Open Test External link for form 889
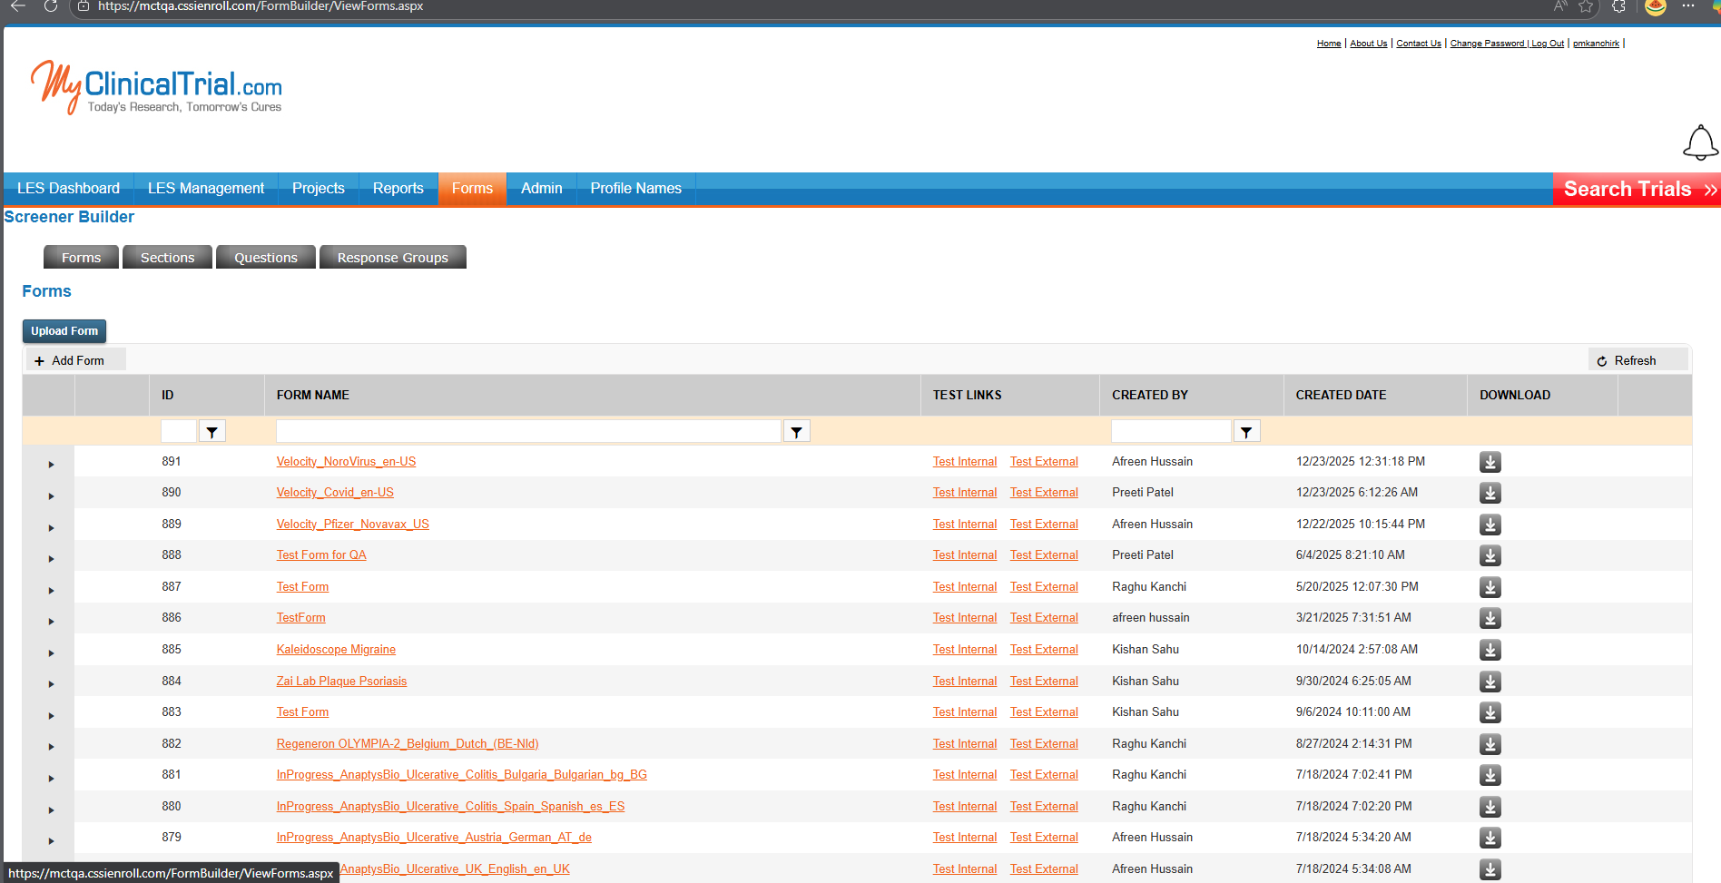This screenshot has height=883, width=1721. coord(1044,525)
